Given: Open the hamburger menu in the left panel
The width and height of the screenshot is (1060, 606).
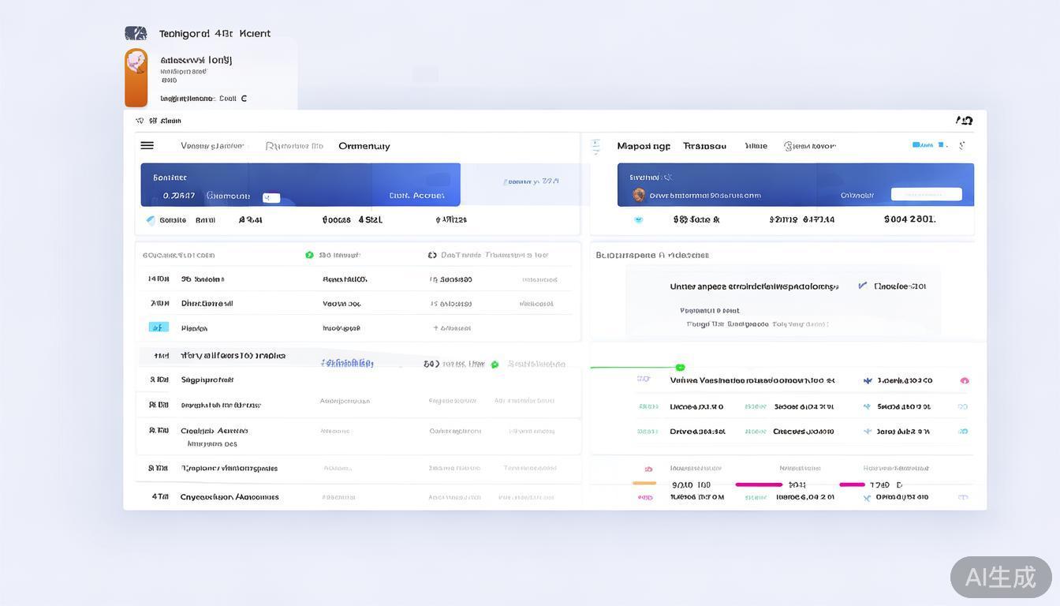Looking at the screenshot, I should point(147,145).
